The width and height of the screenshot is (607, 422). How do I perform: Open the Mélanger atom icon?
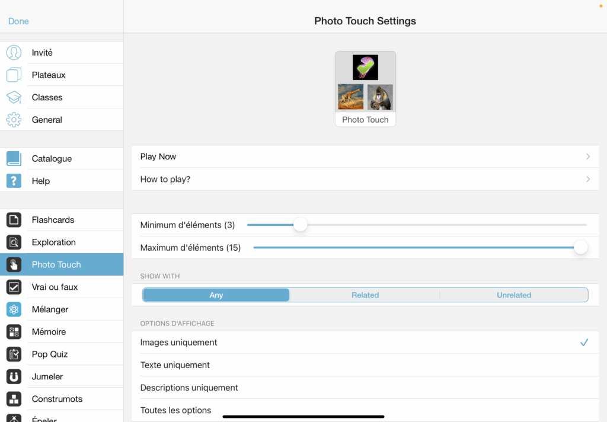tap(14, 309)
